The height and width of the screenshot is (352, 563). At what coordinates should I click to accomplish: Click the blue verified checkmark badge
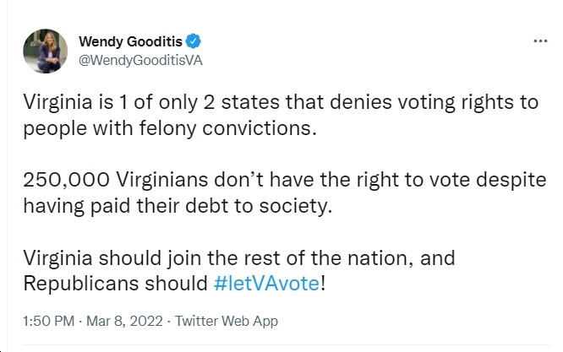194,41
